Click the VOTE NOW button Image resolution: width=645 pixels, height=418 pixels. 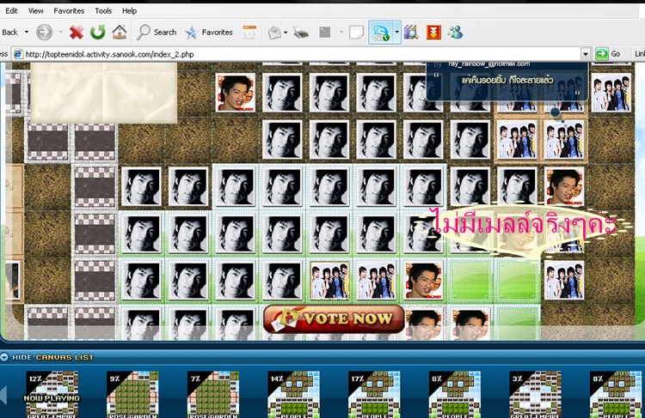pyautogui.click(x=334, y=318)
